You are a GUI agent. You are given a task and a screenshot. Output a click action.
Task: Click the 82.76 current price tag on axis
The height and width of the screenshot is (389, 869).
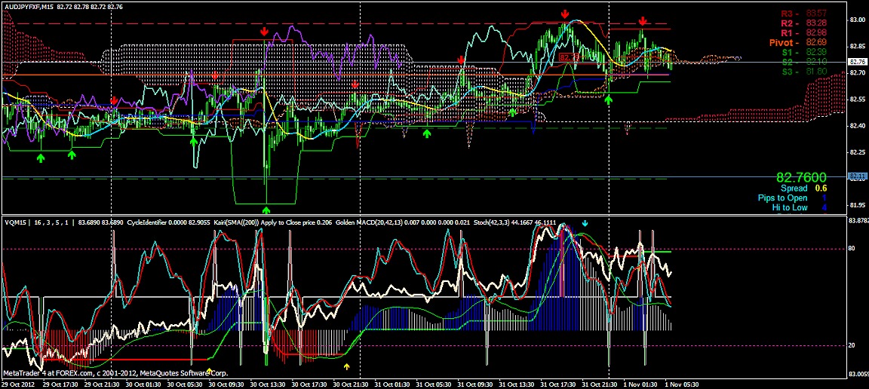tap(857, 62)
